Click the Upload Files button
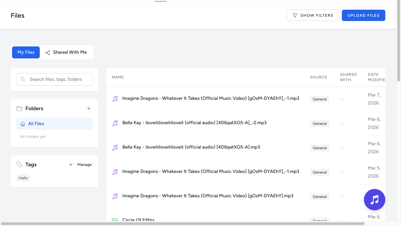The image size is (401, 226). tap(363, 15)
